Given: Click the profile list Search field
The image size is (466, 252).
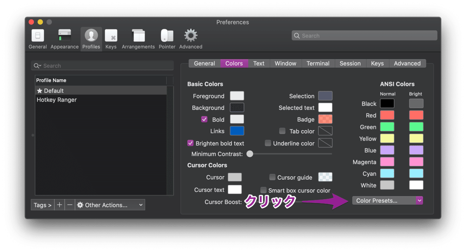Looking at the screenshot, I should click(102, 66).
